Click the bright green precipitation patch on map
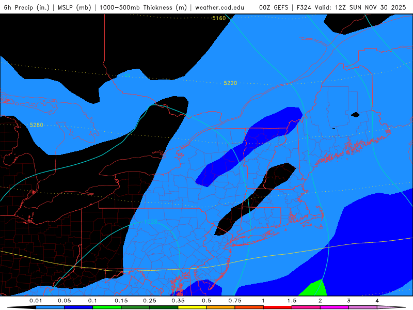This screenshot has width=413, height=310. [x=315, y=289]
